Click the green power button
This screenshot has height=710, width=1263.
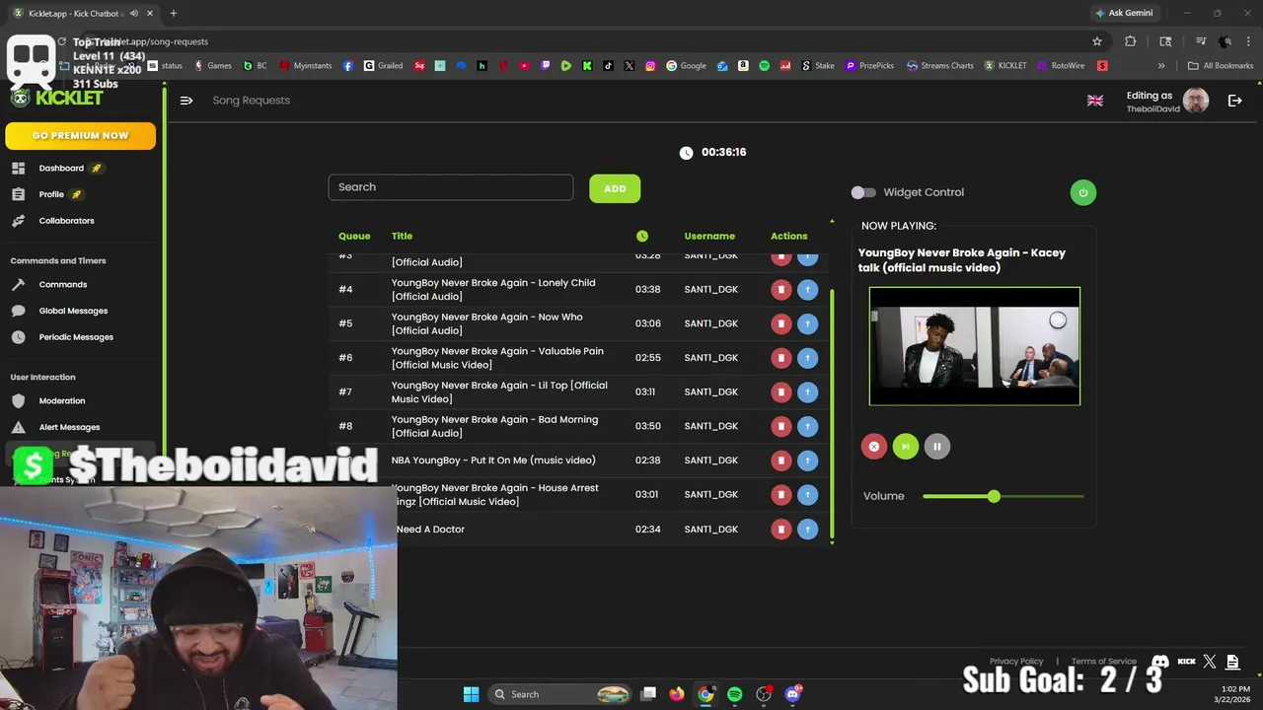[x=1082, y=192]
